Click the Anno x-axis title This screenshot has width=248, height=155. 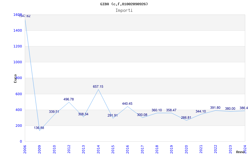pos(240,152)
